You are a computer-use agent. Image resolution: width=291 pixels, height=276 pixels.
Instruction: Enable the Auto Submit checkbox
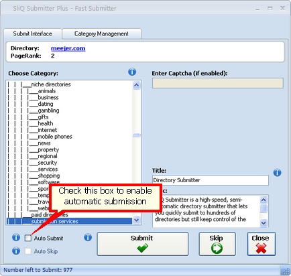28,238
